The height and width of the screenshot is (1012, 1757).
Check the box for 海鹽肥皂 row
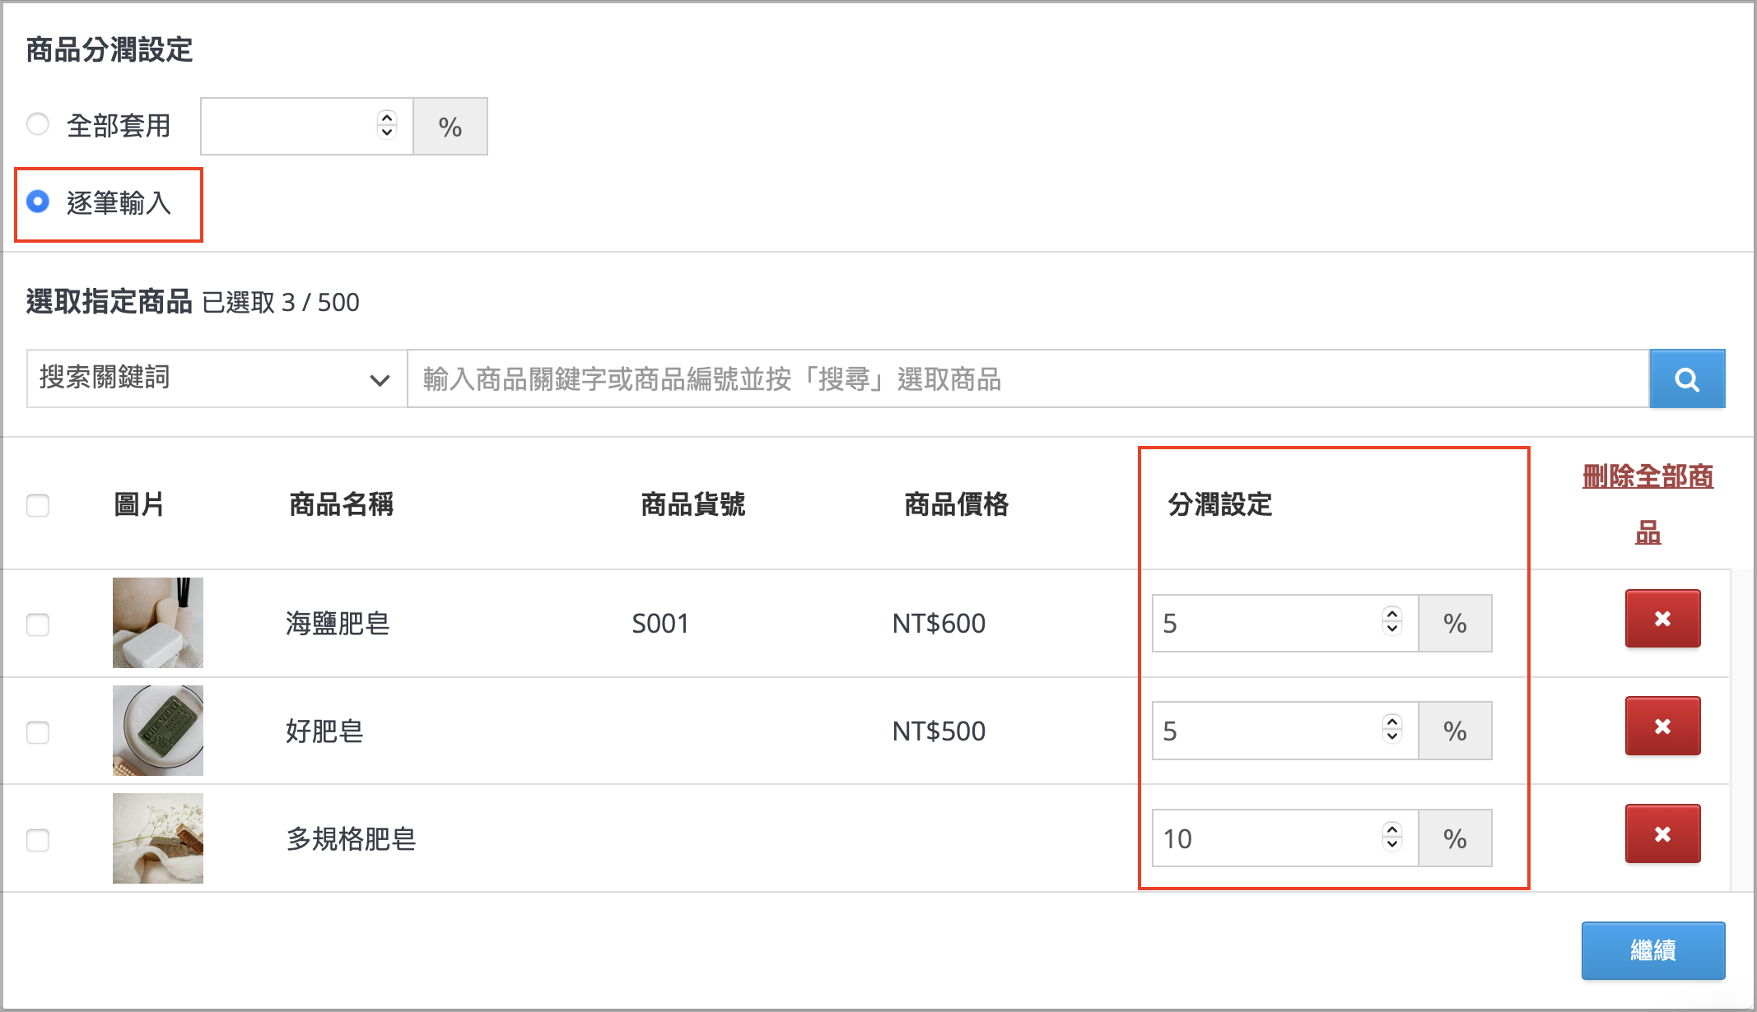[38, 624]
